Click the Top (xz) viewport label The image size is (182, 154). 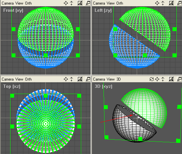[12, 87]
